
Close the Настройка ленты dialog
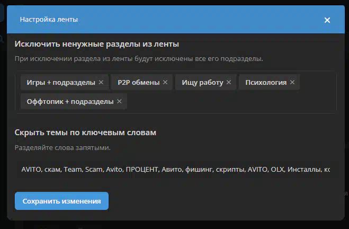(x=327, y=20)
